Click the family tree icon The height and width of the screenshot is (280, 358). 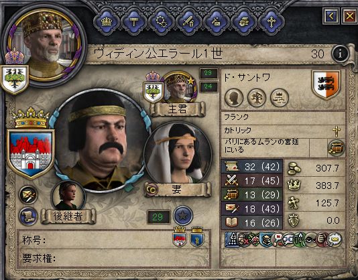257,98
